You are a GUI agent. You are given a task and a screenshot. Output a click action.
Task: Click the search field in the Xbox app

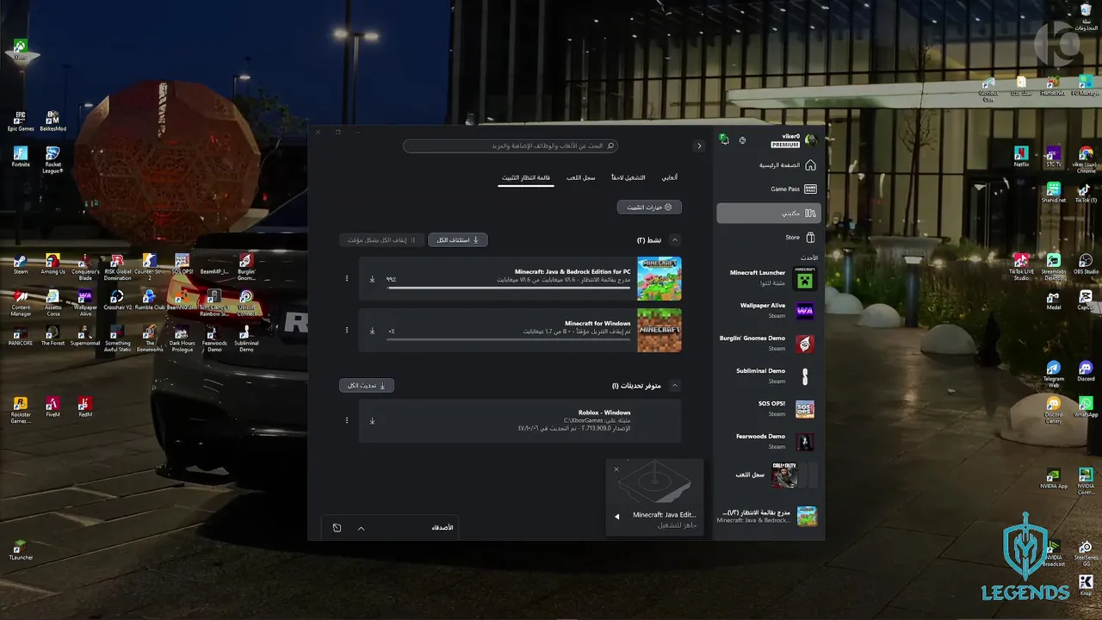click(x=511, y=146)
